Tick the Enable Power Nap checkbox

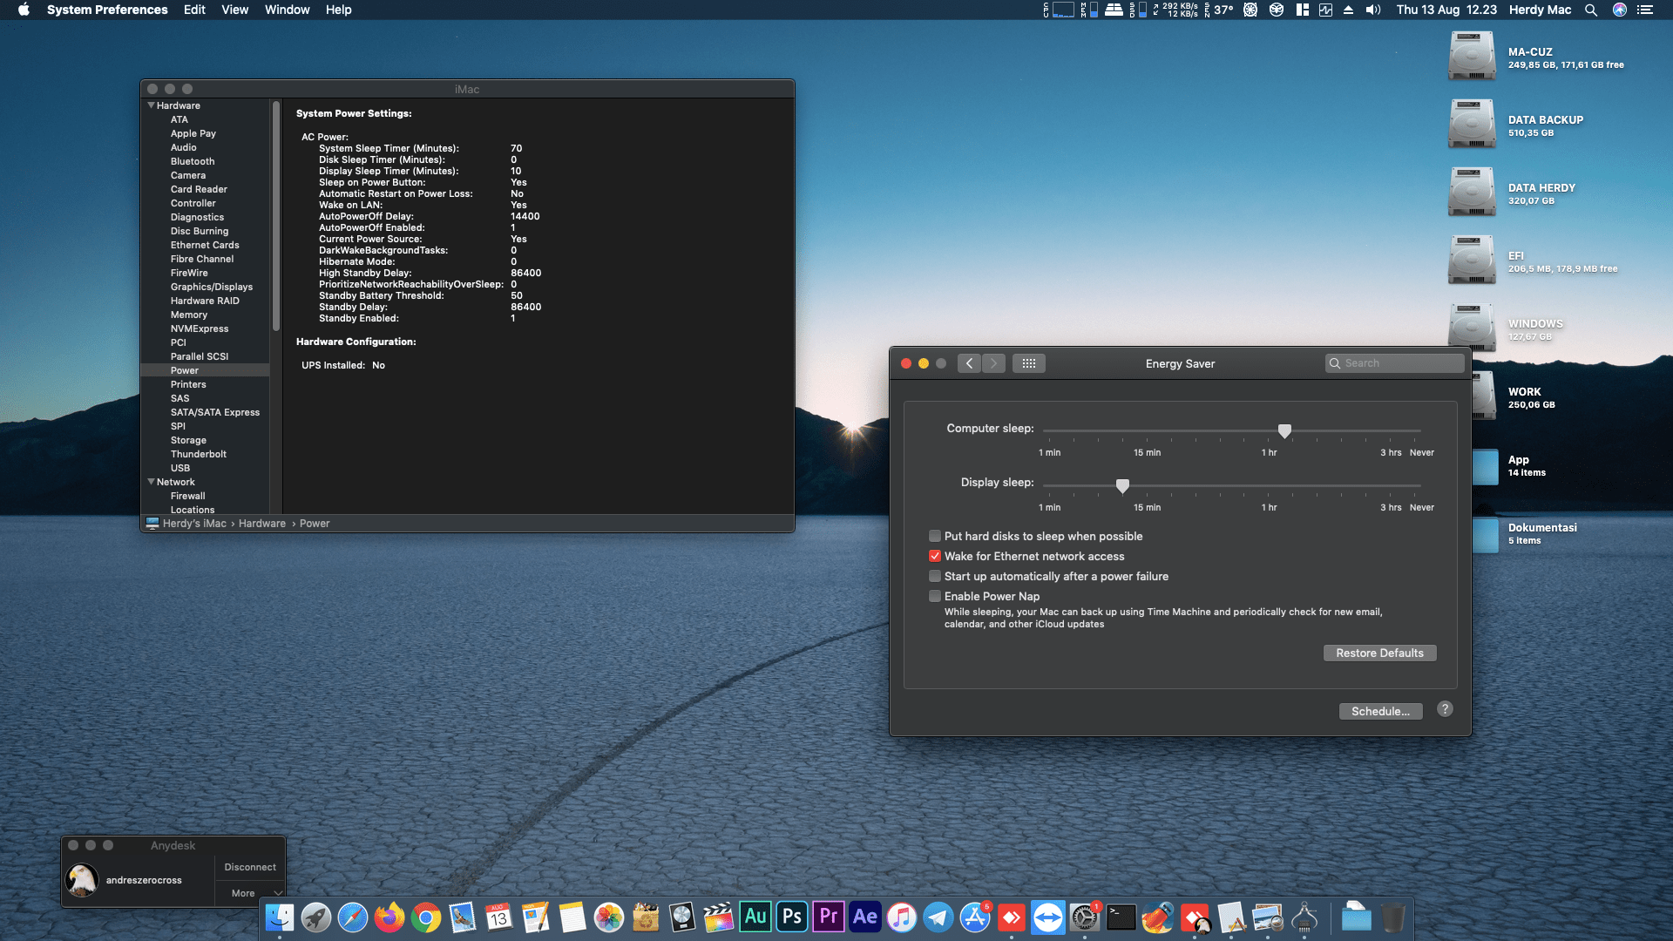click(x=935, y=596)
